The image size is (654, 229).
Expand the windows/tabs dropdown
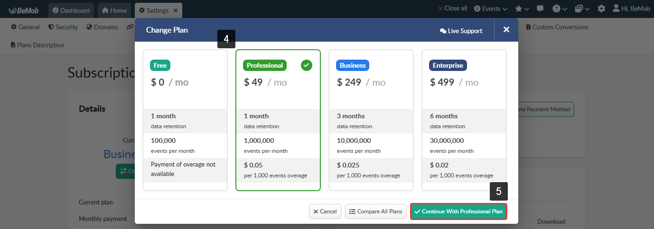[x=582, y=9]
